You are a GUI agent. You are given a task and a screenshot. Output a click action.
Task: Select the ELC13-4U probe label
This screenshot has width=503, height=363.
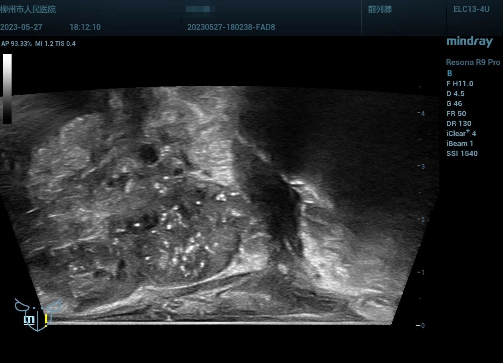[471, 10]
